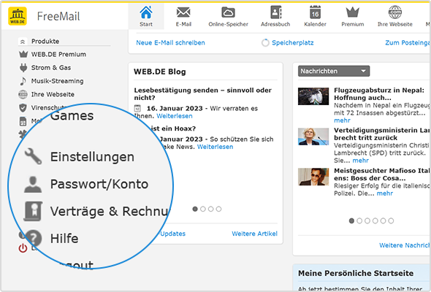Viewport: 431px width, 292px height.
Task: Open Weitere Nachrichten link
Action: coord(405,245)
